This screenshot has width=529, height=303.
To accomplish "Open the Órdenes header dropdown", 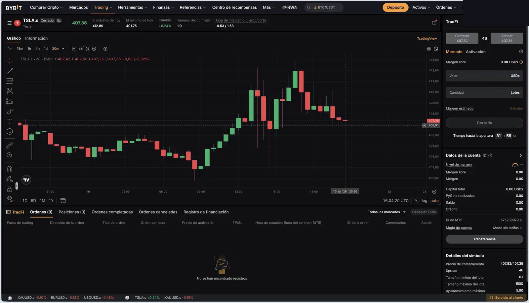I will pos(446,7).
